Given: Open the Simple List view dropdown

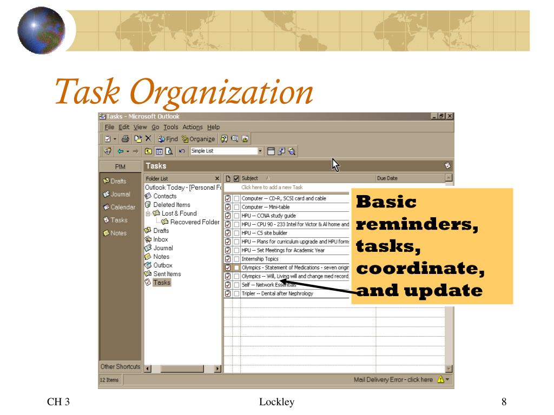Looking at the screenshot, I should 260,151.
